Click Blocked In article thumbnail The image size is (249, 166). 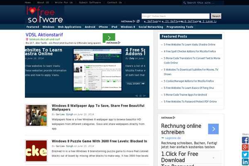[37, 151]
